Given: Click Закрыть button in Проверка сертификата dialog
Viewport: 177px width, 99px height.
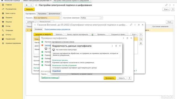Looking at the screenshot, I should pyautogui.click(x=122, y=78).
